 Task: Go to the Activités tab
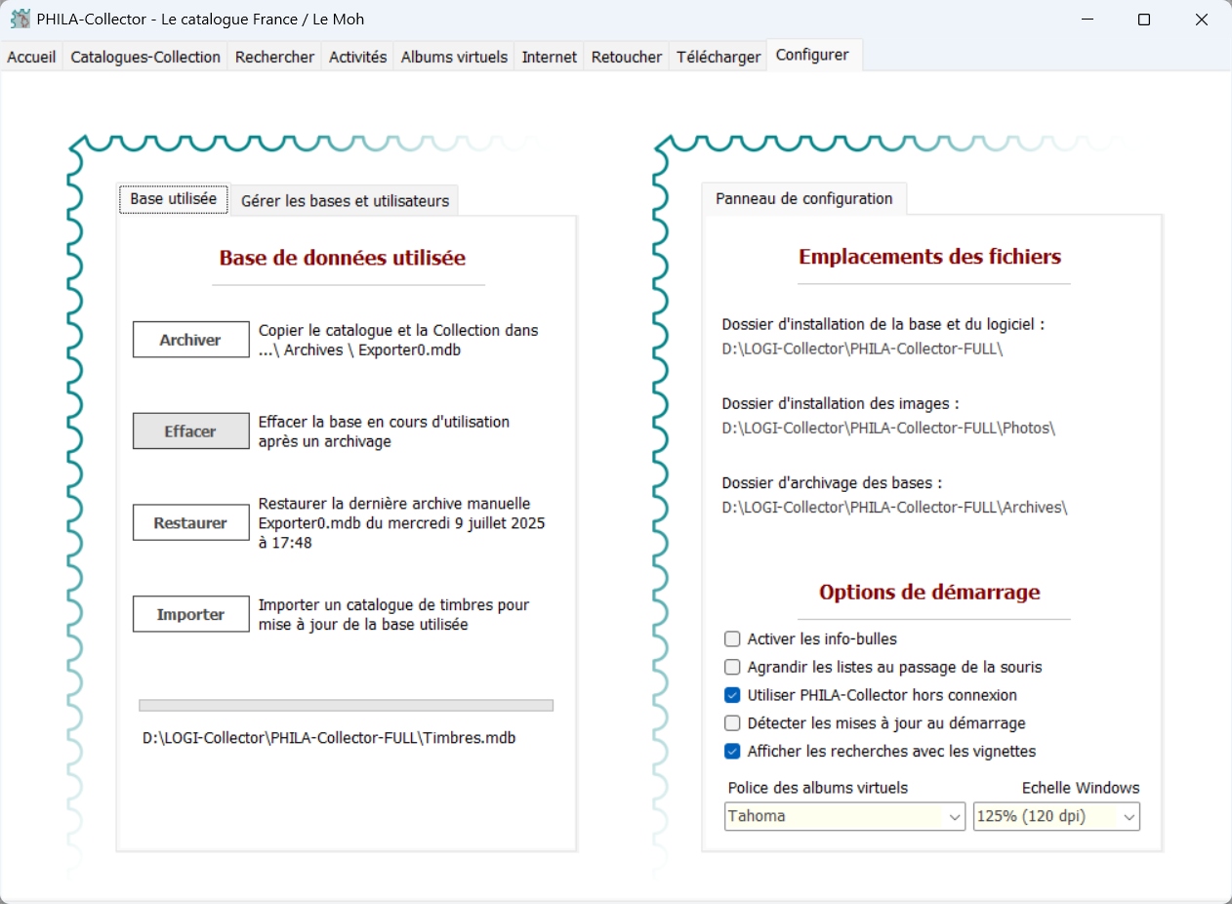point(358,57)
